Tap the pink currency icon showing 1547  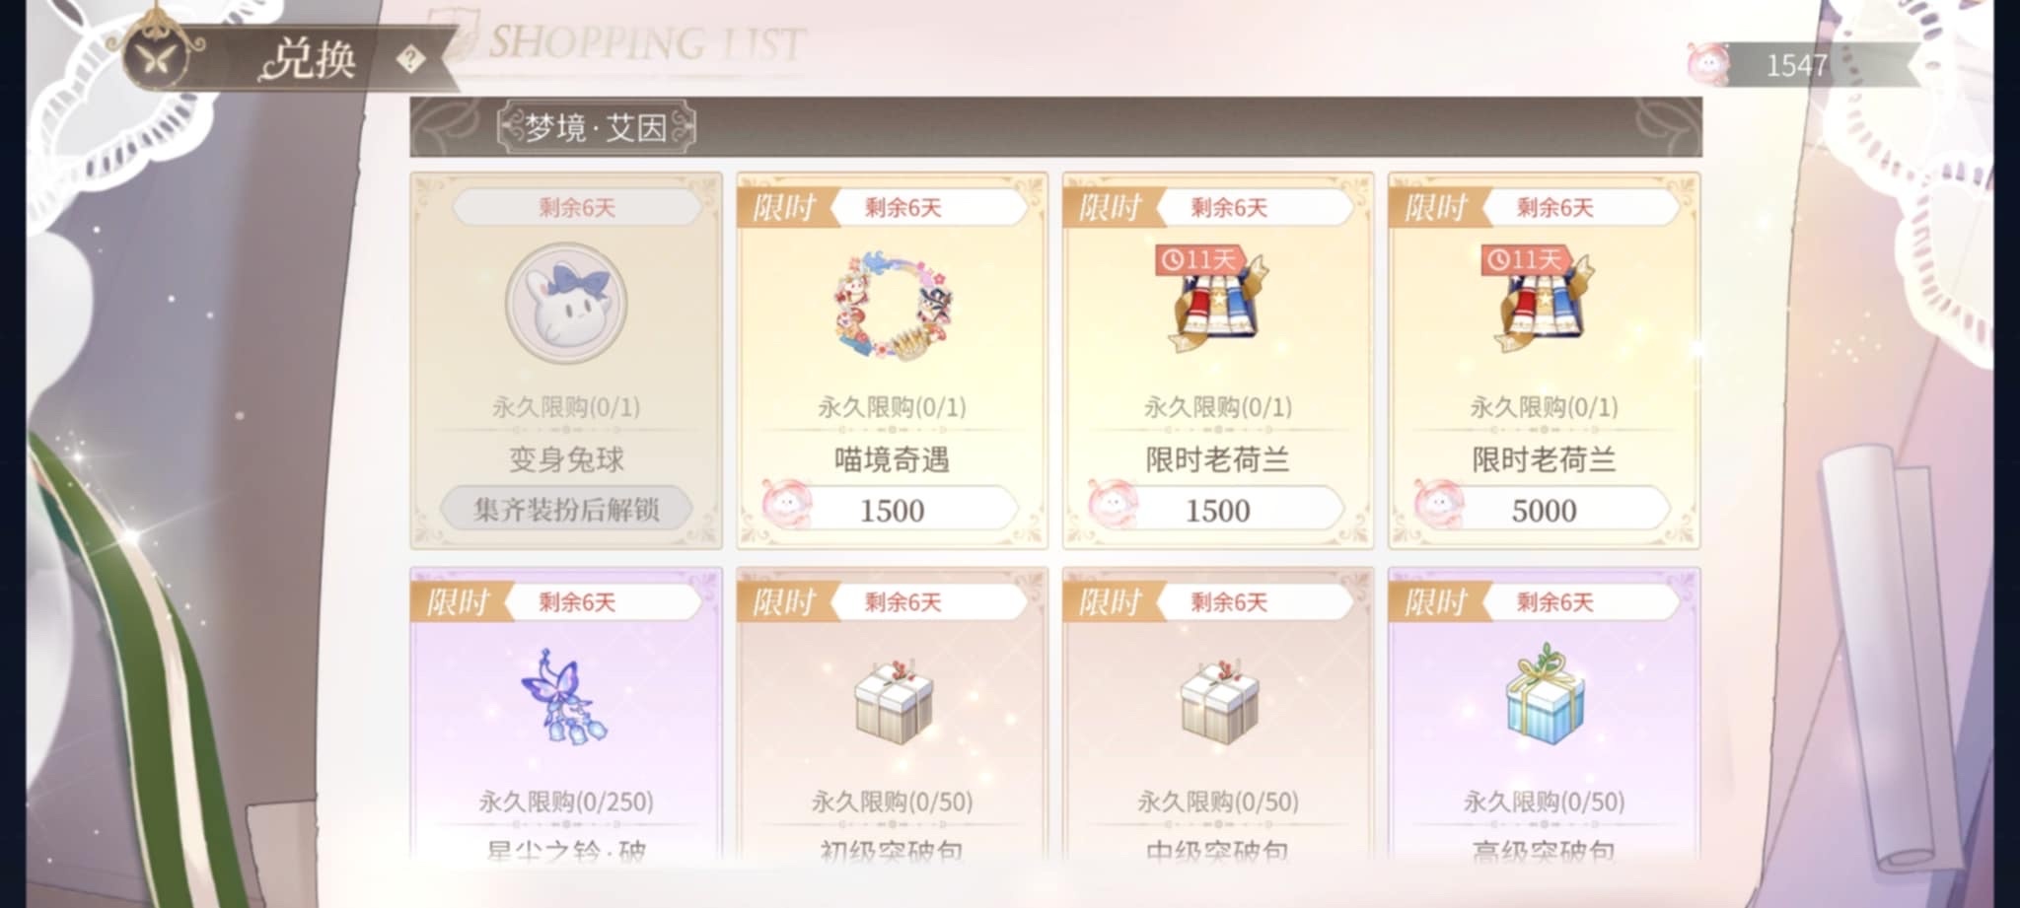pyautogui.click(x=1708, y=64)
